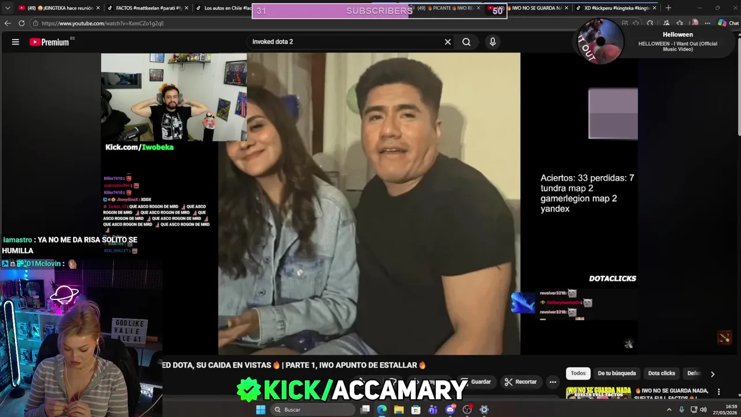Screen dimensions: 741x417
Task: Close the 'XD #kickperu' tab
Action: [x=654, y=8]
